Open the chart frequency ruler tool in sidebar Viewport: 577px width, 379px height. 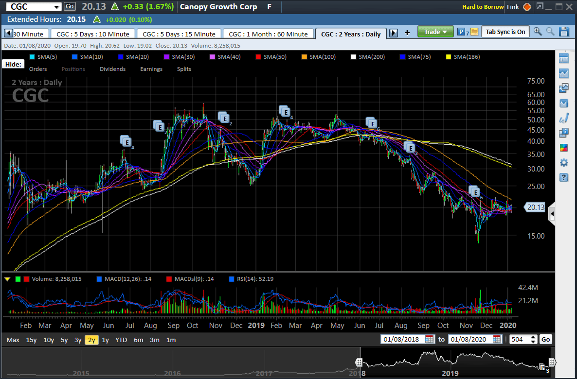click(x=563, y=58)
